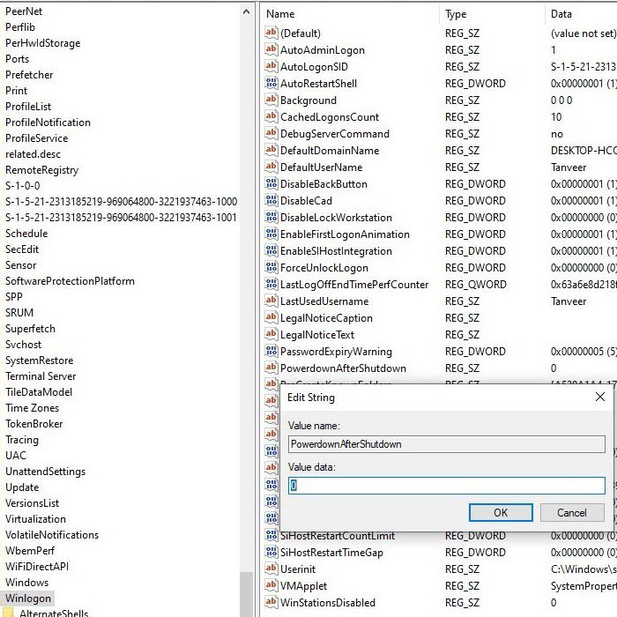The image size is (617, 617).
Task: Select the Terminal Server tree key
Action: tap(41, 376)
